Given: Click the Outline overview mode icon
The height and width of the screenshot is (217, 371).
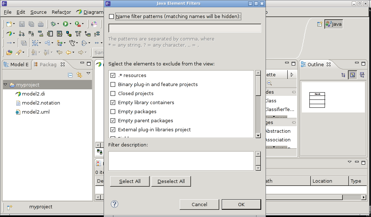Looking at the screenshot, I should pos(353,75).
